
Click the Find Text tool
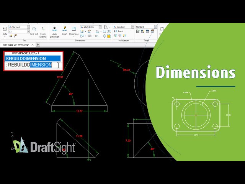click(x=34, y=31)
